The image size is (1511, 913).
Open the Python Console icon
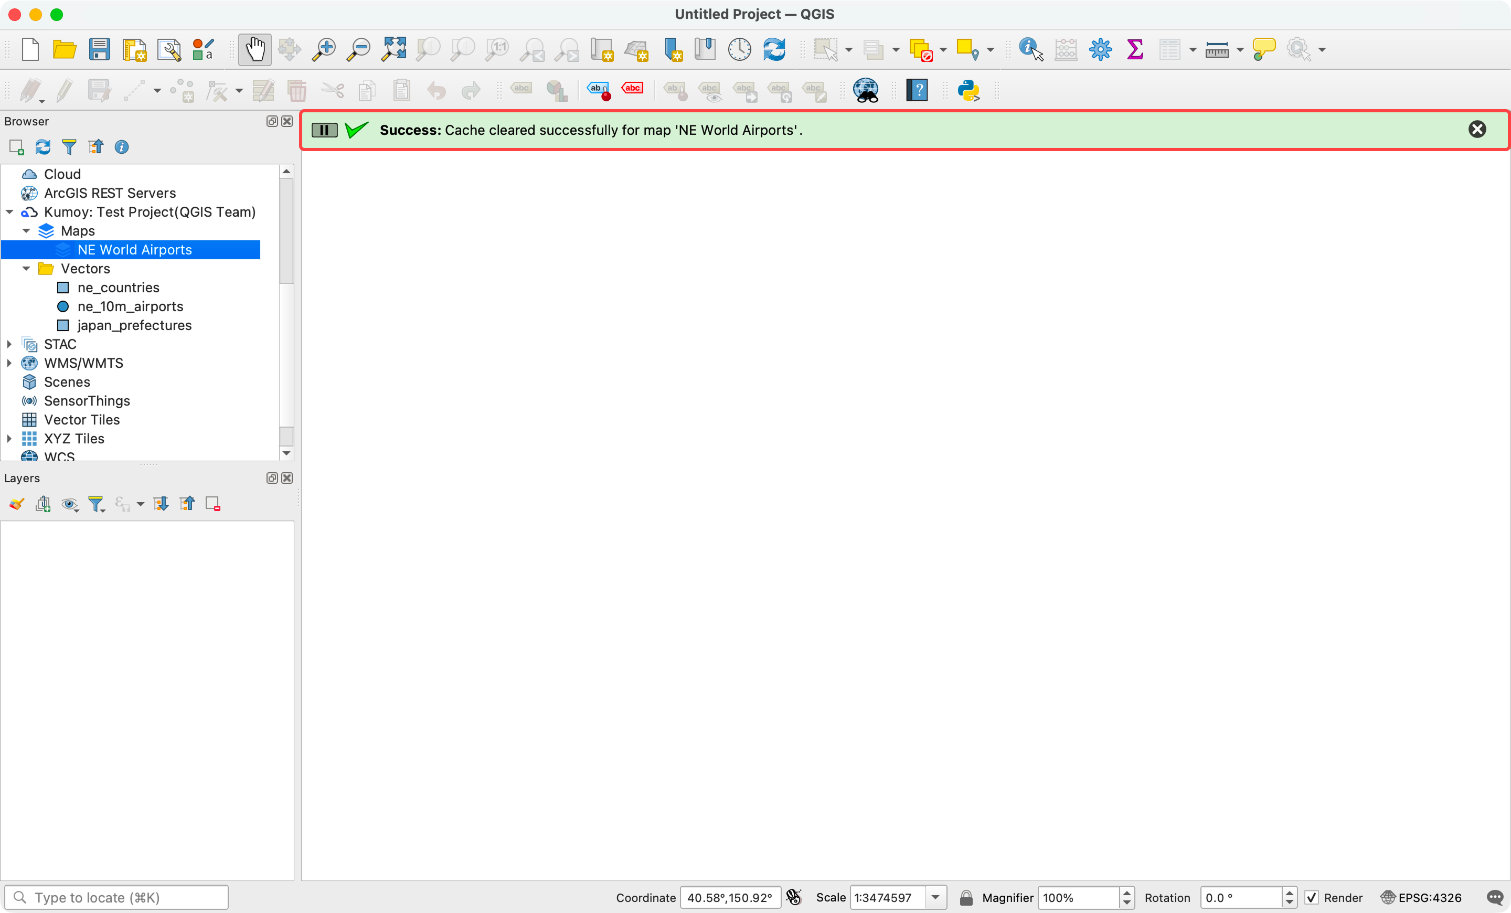[969, 91]
